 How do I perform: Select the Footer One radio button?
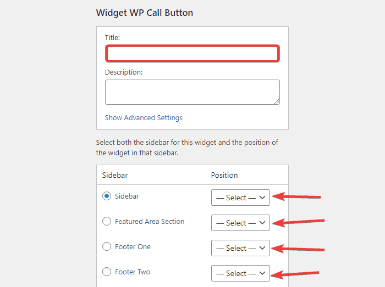point(107,246)
